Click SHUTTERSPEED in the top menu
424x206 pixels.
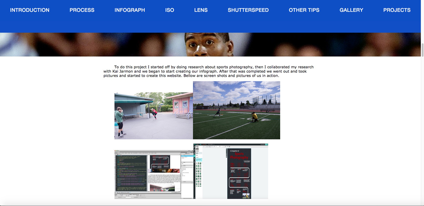pos(248,10)
